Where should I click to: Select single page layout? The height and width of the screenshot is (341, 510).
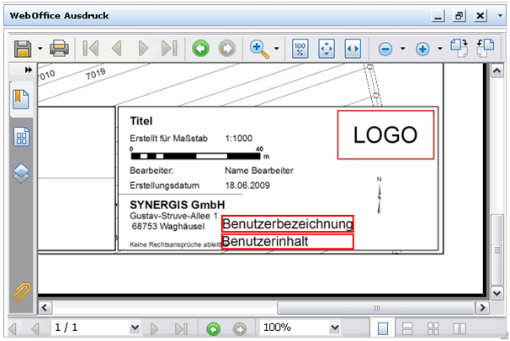pos(383,328)
